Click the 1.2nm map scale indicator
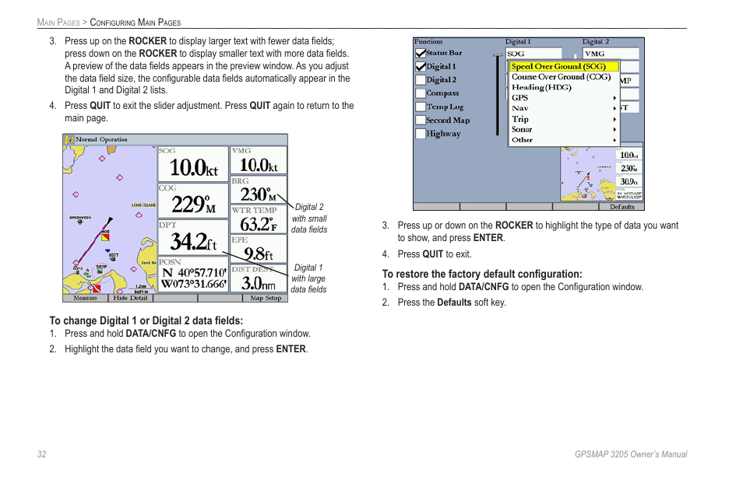743x483 pixels. 141,287
